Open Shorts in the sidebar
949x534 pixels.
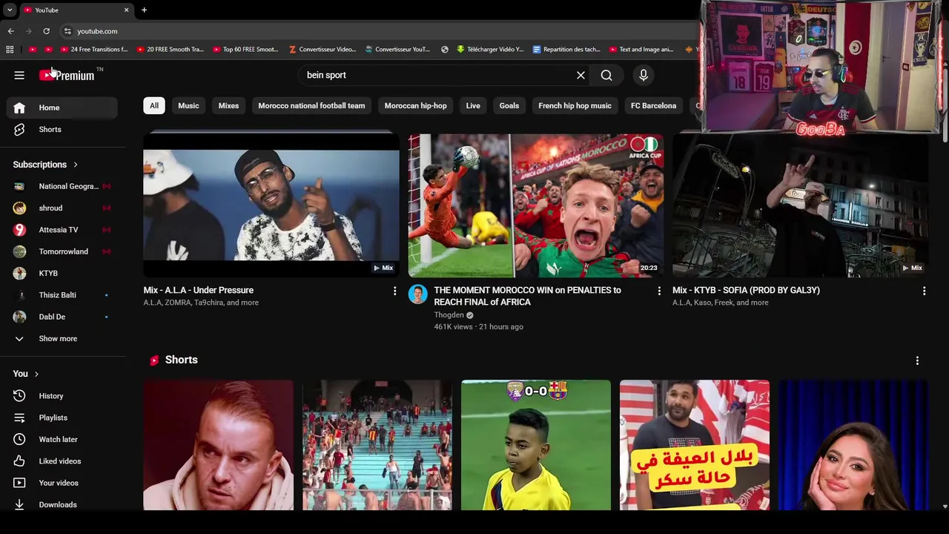click(x=62, y=129)
